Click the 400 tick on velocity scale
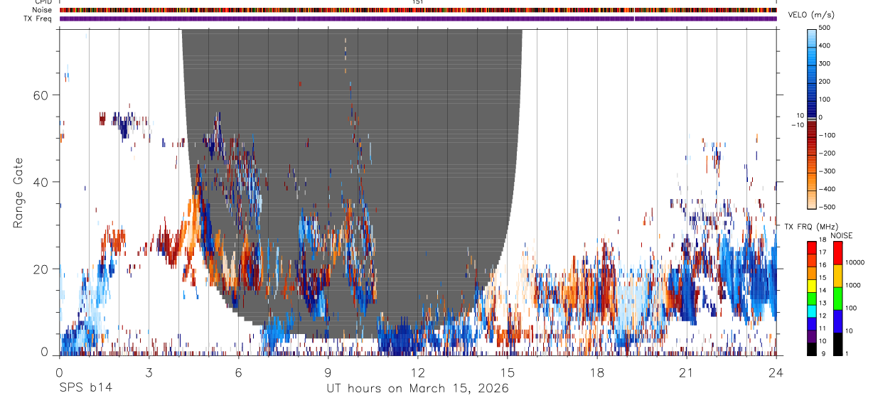Viewport: 873px width, 403px height. pyautogui.click(x=825, y=45)
